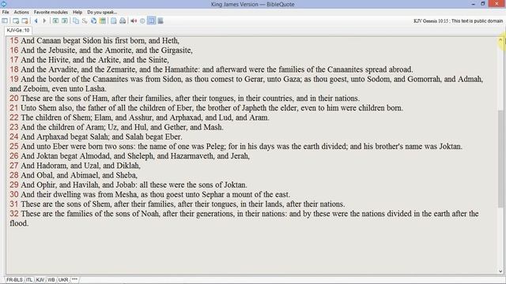Select the KJV-Ge.:10 tab
This screenshot has width=506, height=284.
(18, 30)
